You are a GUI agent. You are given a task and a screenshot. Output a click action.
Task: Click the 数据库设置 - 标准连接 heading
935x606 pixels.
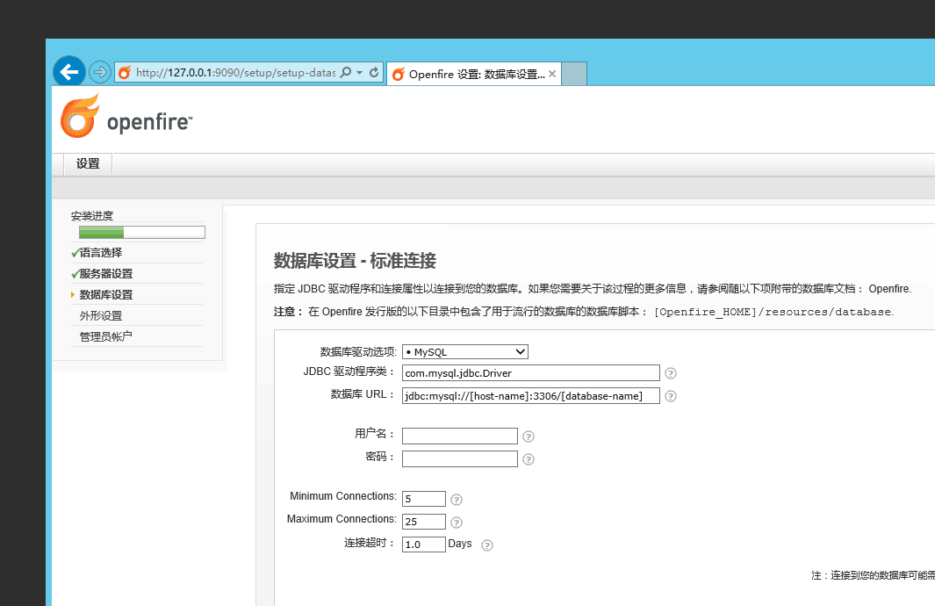click(x=355, y=261)
